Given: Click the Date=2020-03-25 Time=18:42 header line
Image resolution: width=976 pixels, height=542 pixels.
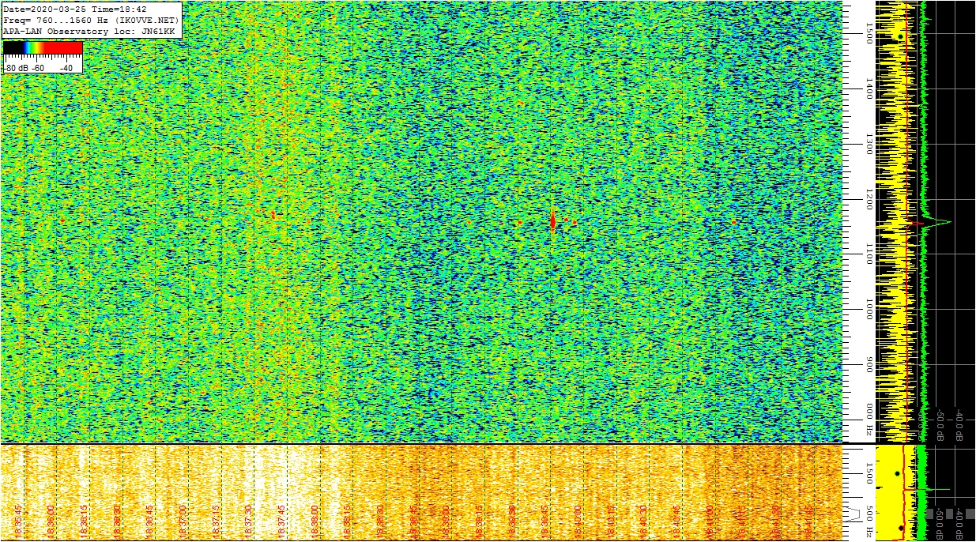Looking at the screenshot, I should click(75, 9).
